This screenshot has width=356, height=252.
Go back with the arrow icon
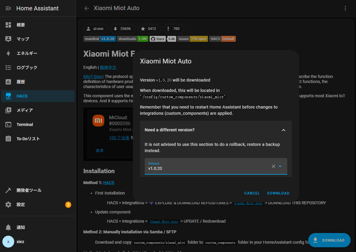(x=87, y=8)
